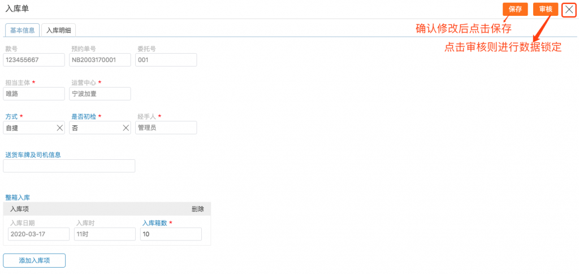Click the 保存 button
The width and height of the screenshot is (579, 275).
tap(516, 10)
